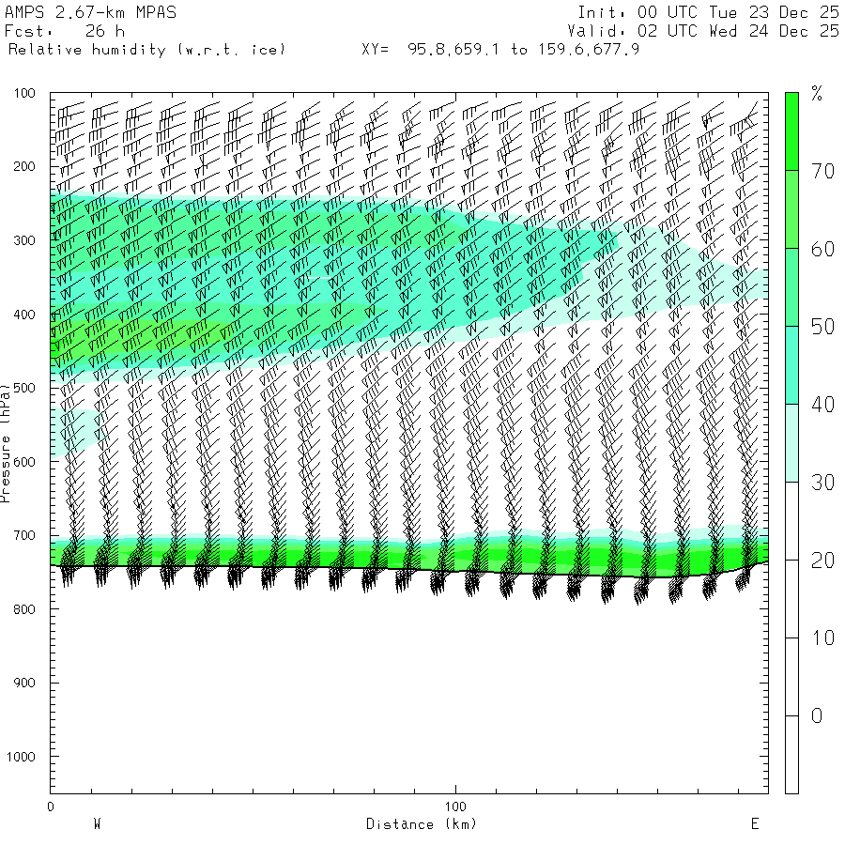
Task: Click the pale colorbar segment between 30 and 40
Action: pyautogui.click(x=791, y=443)
